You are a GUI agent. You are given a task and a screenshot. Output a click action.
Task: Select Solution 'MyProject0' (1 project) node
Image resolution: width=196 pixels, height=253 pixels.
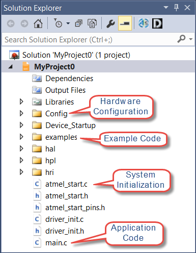[x=76, y=55]
